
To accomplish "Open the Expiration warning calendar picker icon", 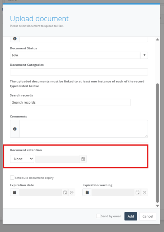I will coord(138,193).
